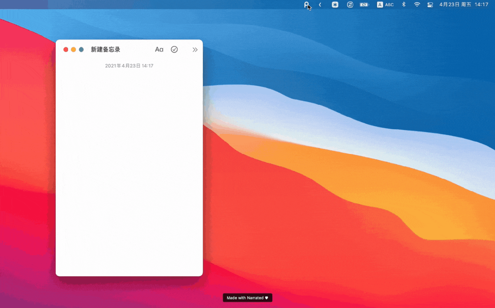Click the asterisk shortcut icon in the menu bar

tap(335, 5)
